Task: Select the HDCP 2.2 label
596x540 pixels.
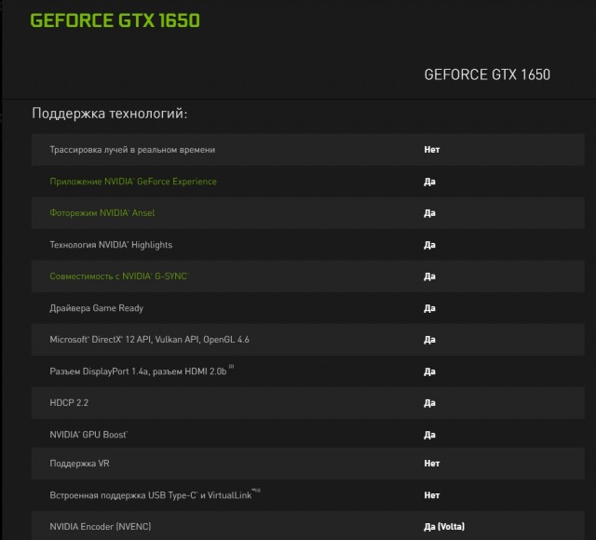Action: 69,403
